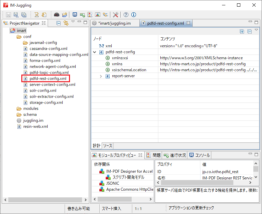Select the schema folder
The image size is (262, 214).
click(27, 114)
